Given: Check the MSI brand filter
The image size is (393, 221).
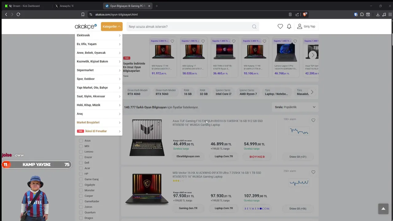Looking at the screenshot, I should [81, 146].
